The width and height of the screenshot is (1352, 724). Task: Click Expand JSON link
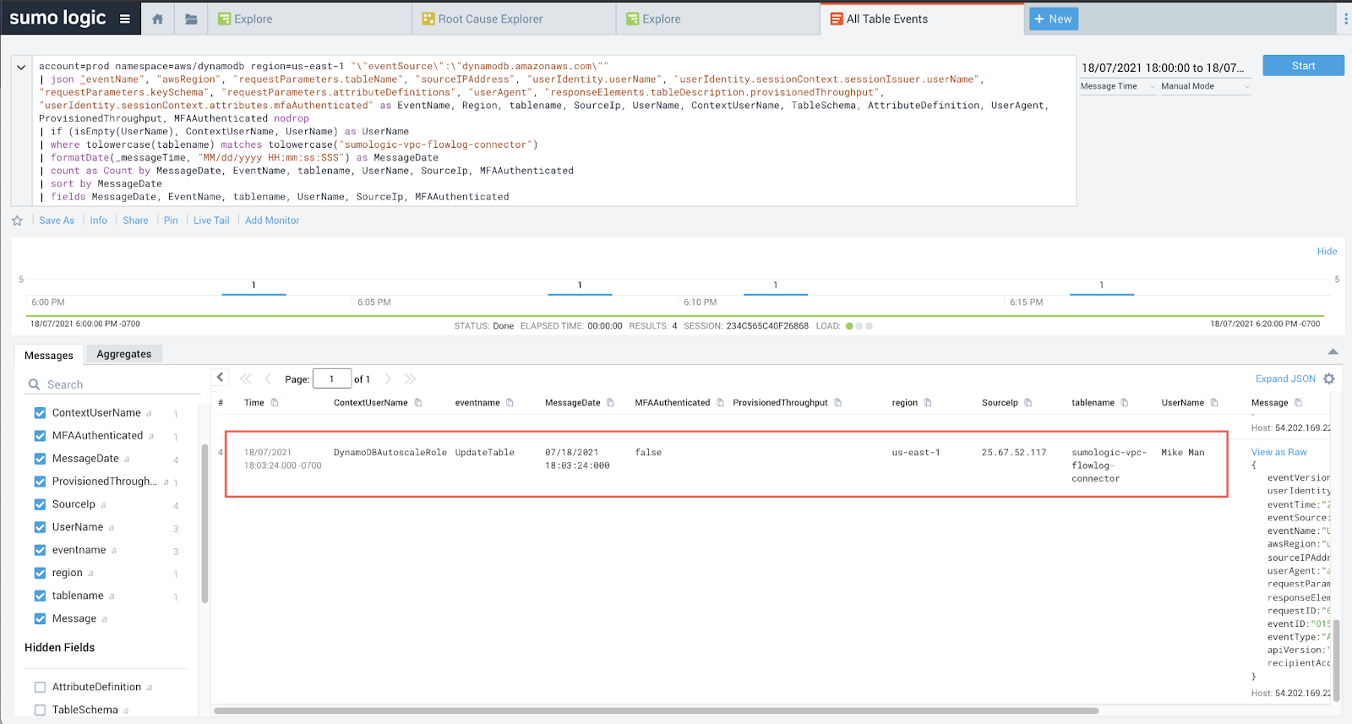coord(1285,378)
